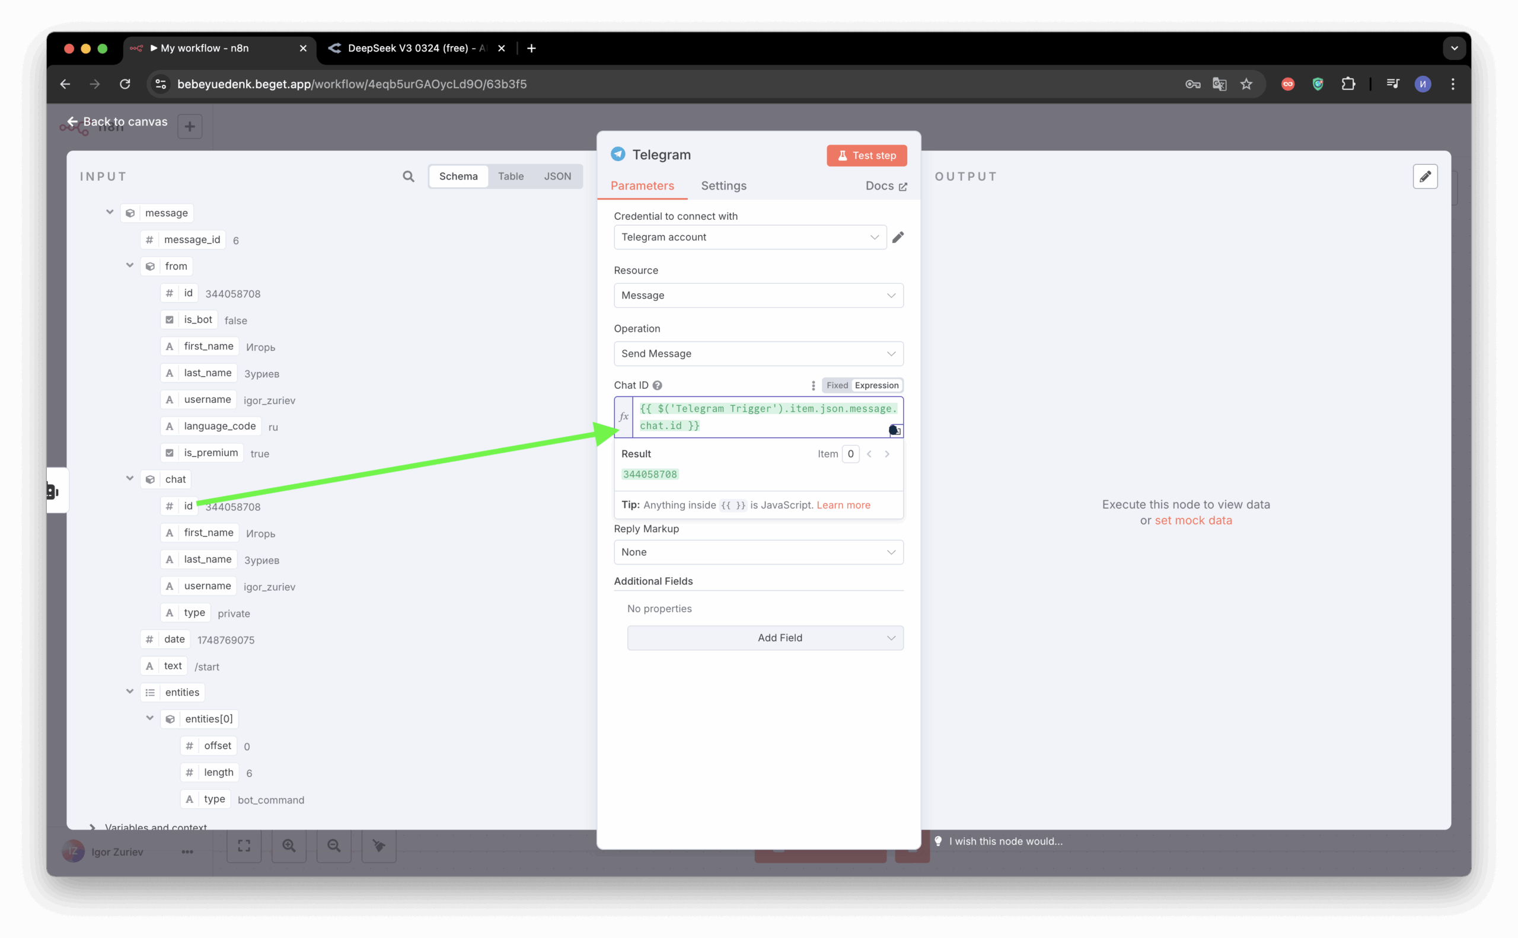
Task: Switch Chat ID to Fixed mode
Action: click(837, 385)
